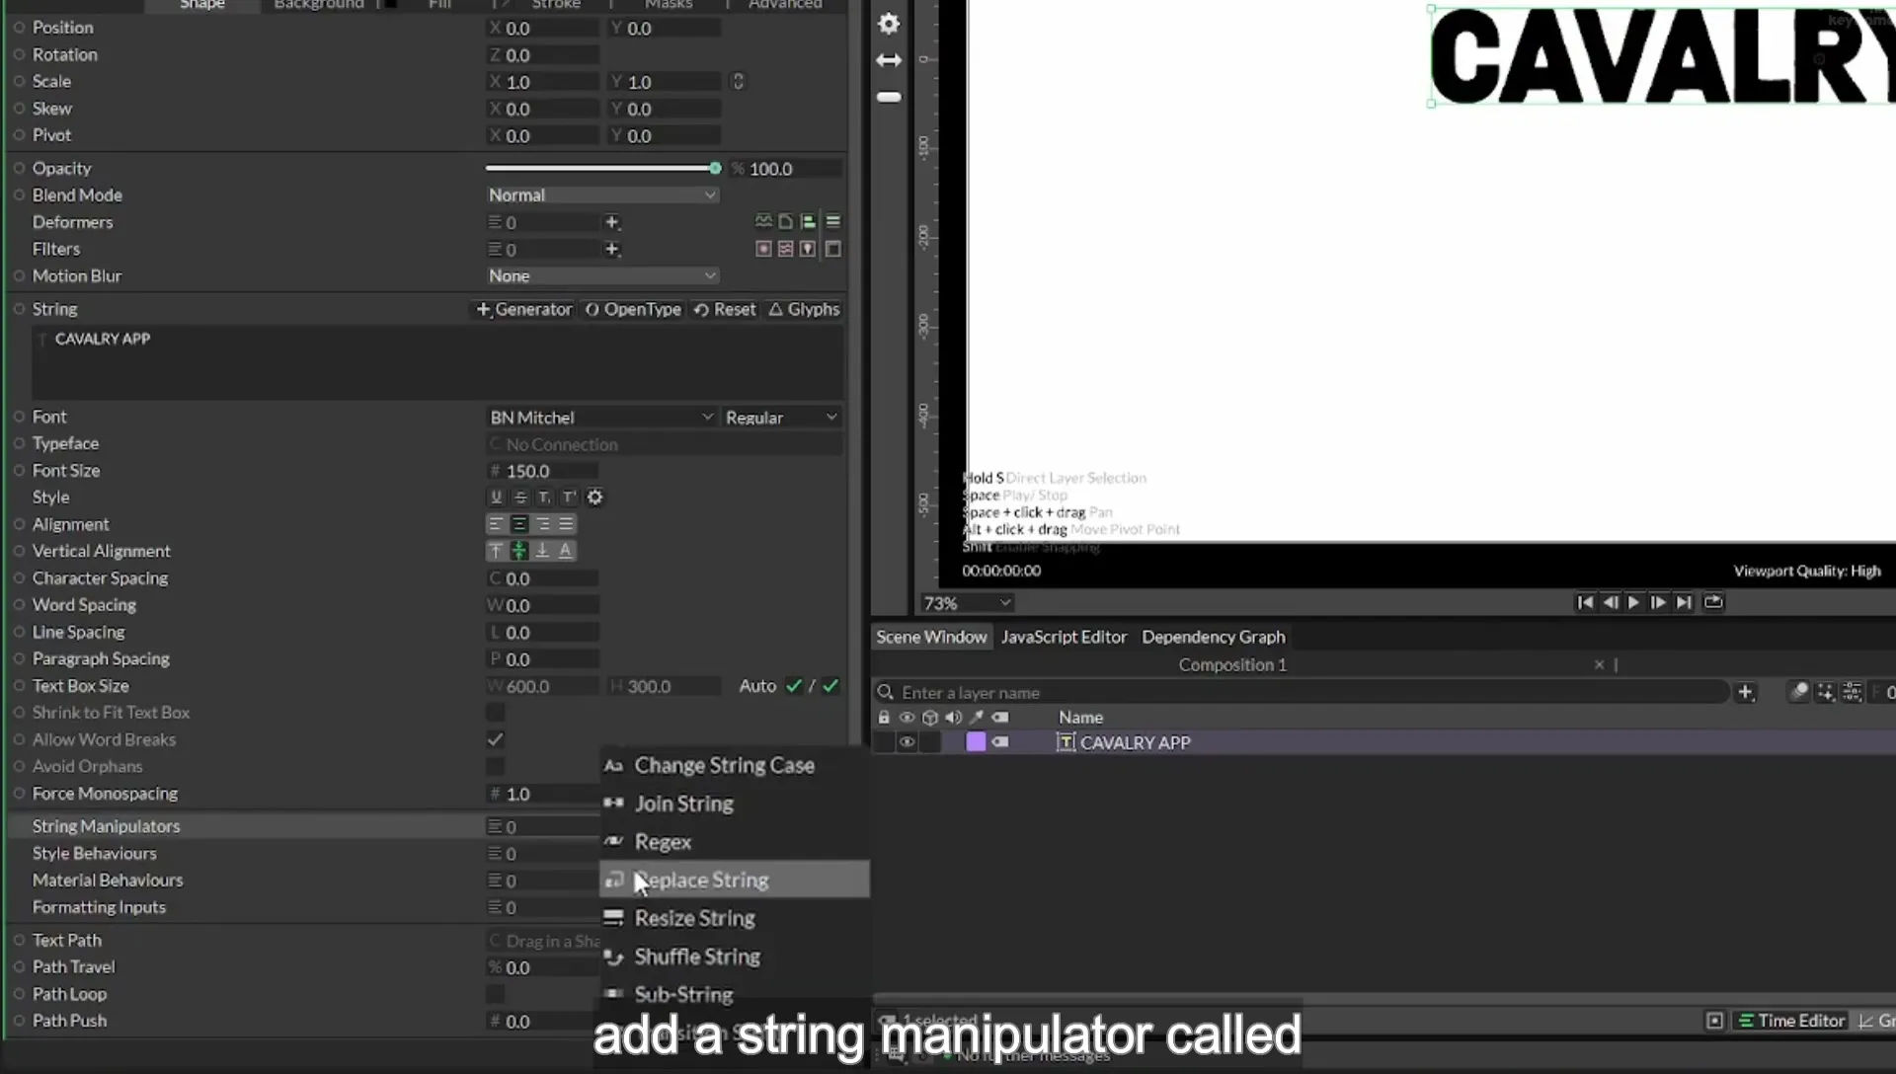Open the Blend Mode dropdown
The width and height of the screenshot is (1896, 1074).
602,195
